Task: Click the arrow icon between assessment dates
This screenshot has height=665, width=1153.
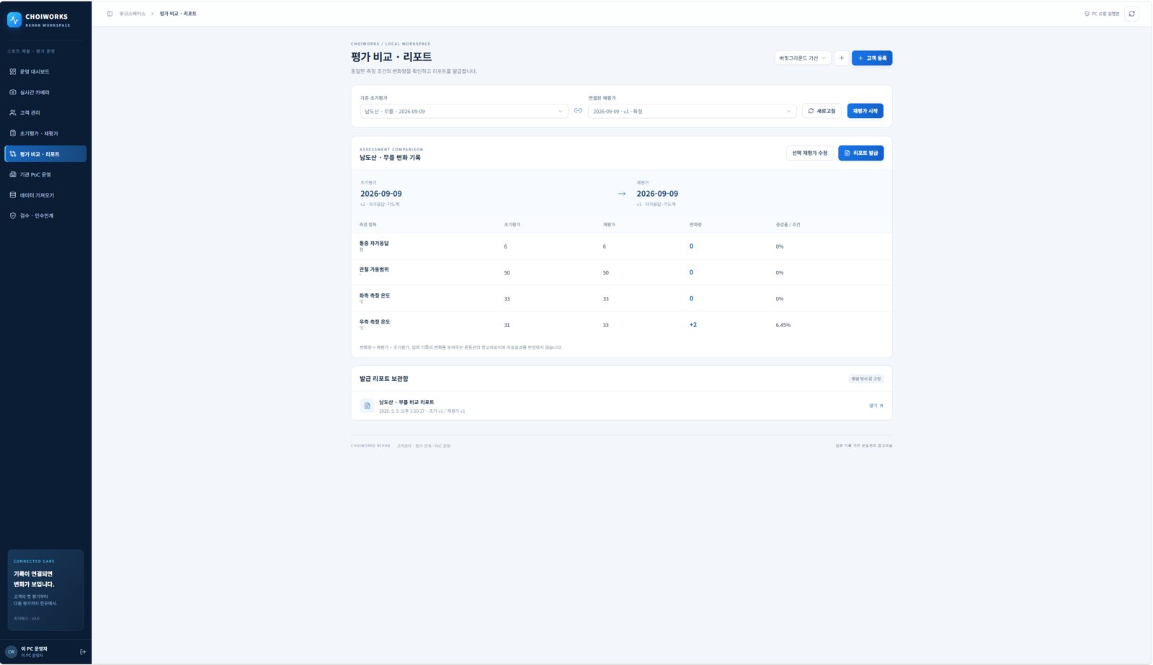Action: [x=622, y=194]
